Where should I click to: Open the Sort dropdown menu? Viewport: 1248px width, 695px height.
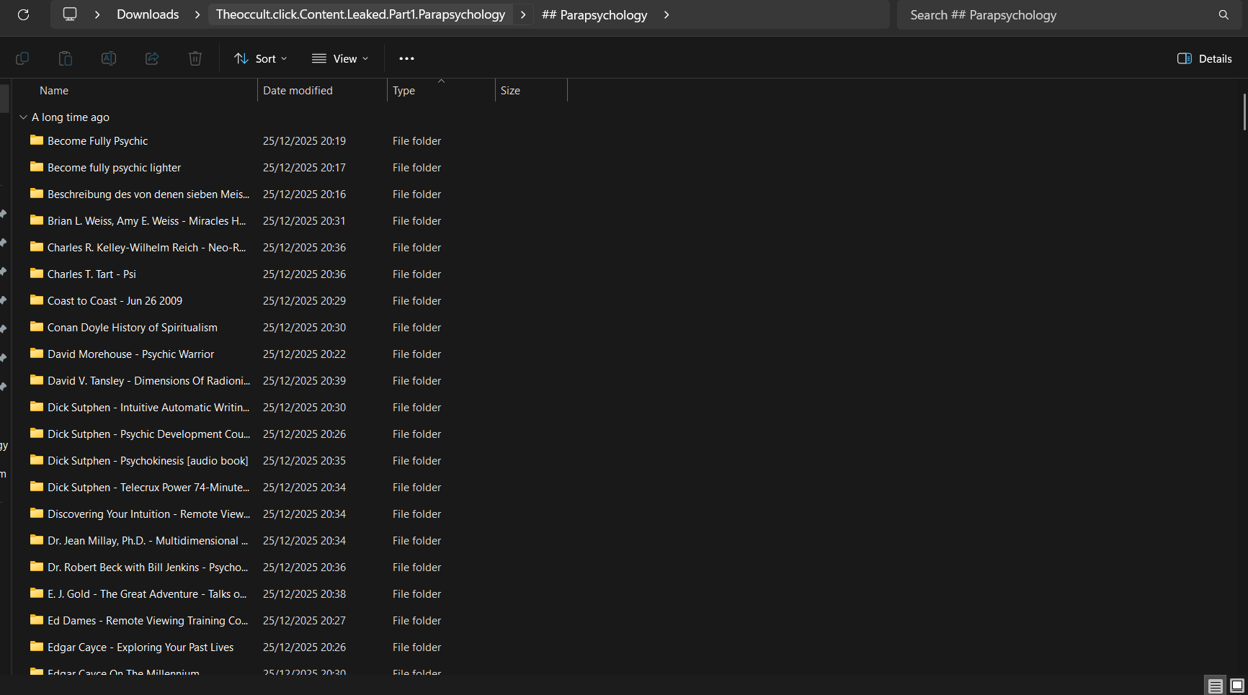pyautogui.click(x=261, y=58)
